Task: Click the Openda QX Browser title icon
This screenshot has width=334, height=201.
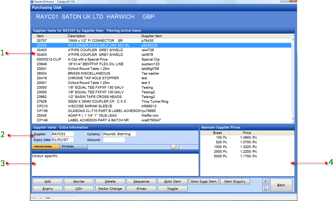Action: (x=32, y=2)
